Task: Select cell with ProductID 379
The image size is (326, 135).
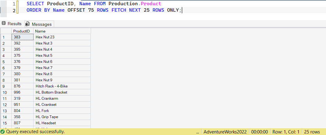Action: [22, 68]
